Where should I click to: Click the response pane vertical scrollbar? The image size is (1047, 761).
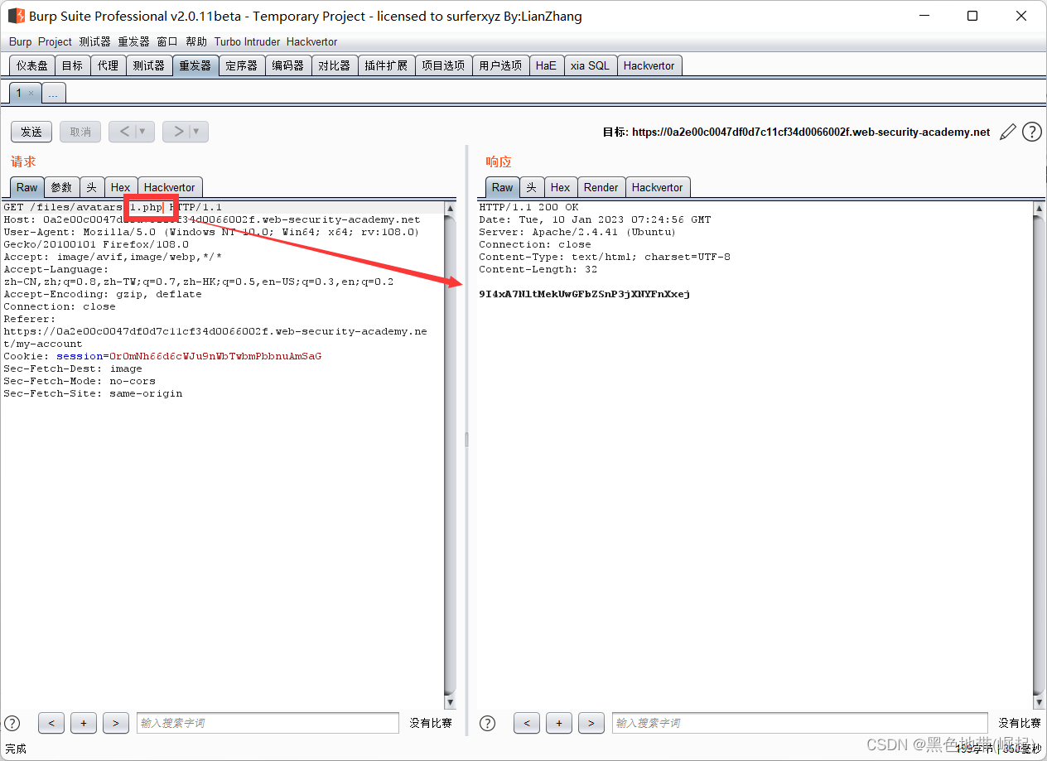(x=1039, y=455)
